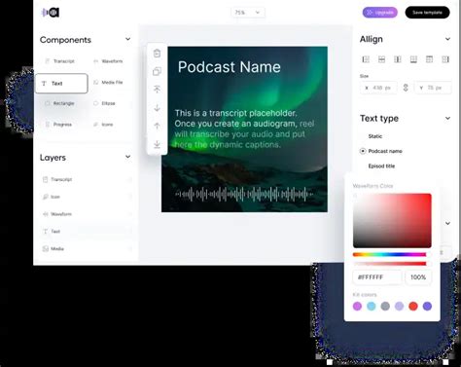461x367 pixels.
Task: Click the send-to-back icon in the floating toolbar
Action: point(157,144)
